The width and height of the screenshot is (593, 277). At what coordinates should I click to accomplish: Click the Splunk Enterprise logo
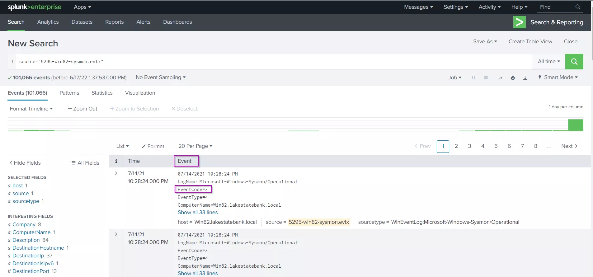tap(35, 7)
